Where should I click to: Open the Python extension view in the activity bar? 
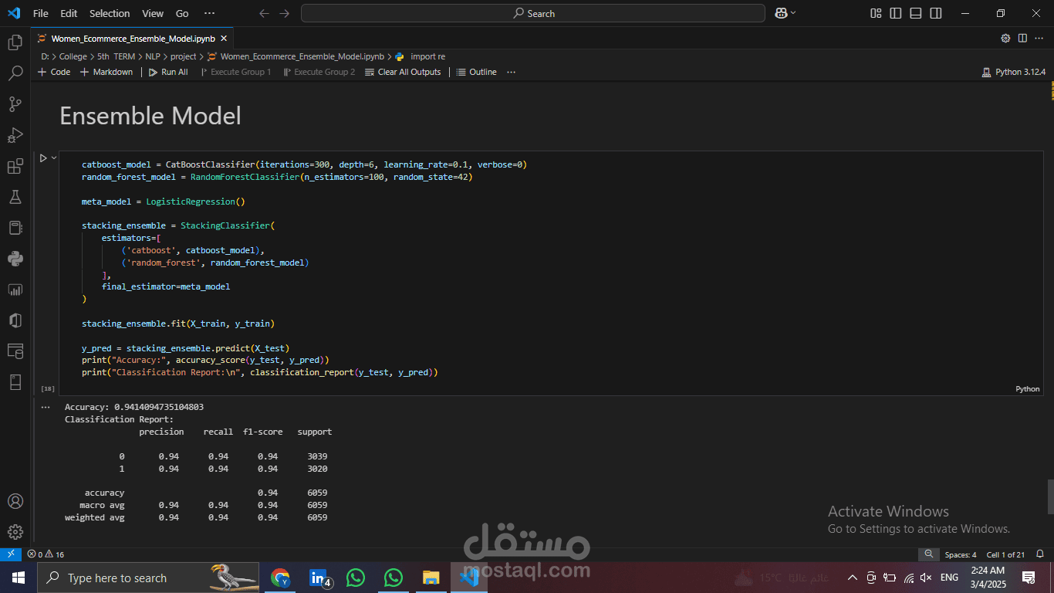click(x=15, y=259)
